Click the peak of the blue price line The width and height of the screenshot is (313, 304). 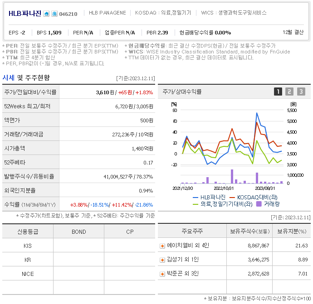point(257,113)
